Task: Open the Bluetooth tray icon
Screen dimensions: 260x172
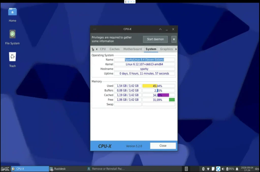Action: (203, 169)
